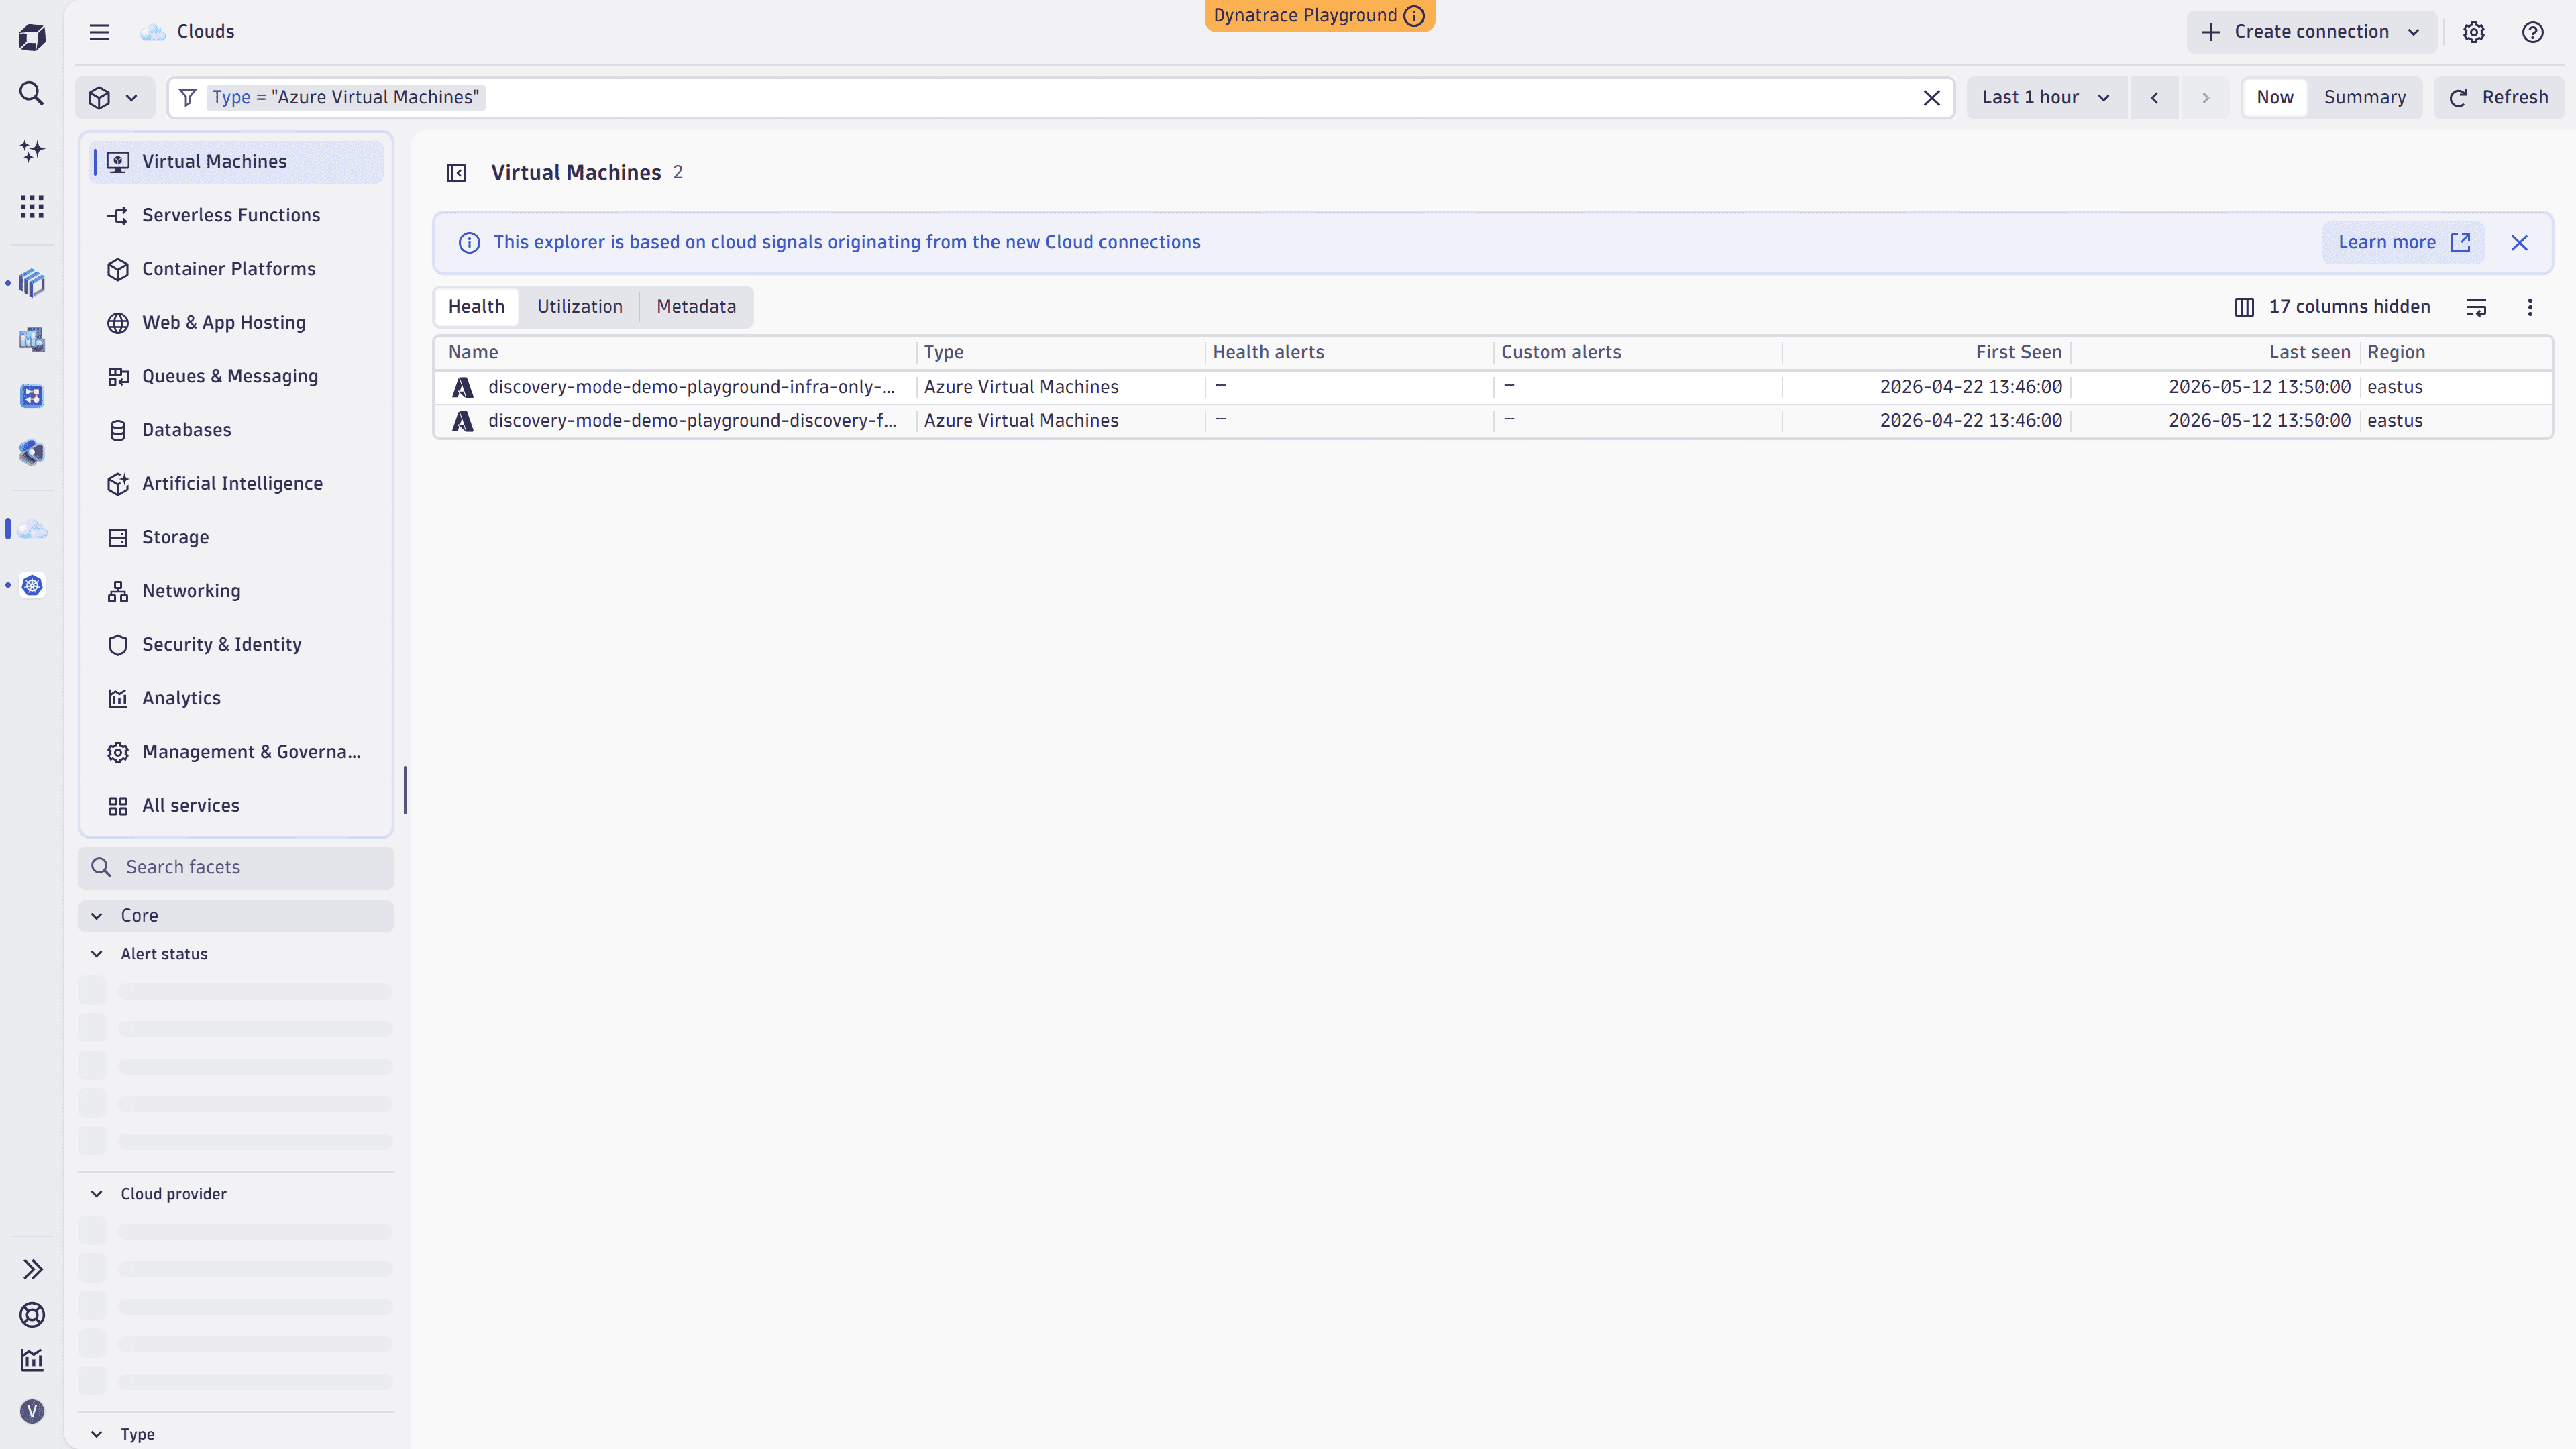The height and width of the screenshot is (1449, 2576).
Task: Open the Last 1 hour timeframe dropdown
Action: pyautogui.click(x=2046, y=98)
